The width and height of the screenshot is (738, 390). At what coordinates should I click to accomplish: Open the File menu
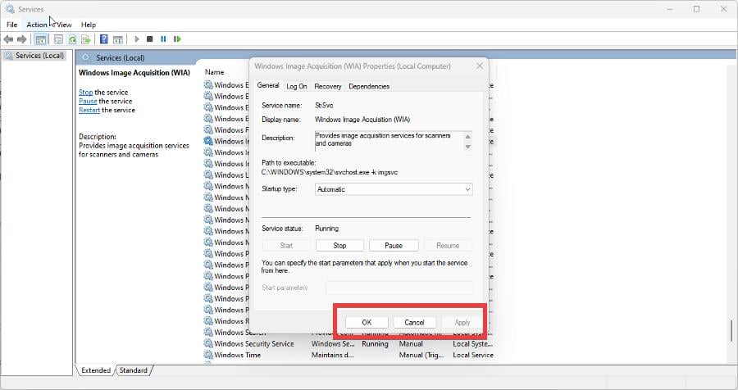(x=11, y=25)
